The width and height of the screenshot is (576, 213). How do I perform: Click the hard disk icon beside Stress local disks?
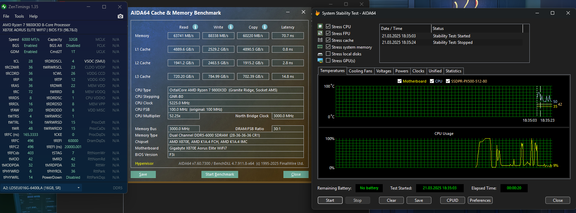(x=320, y=54)
